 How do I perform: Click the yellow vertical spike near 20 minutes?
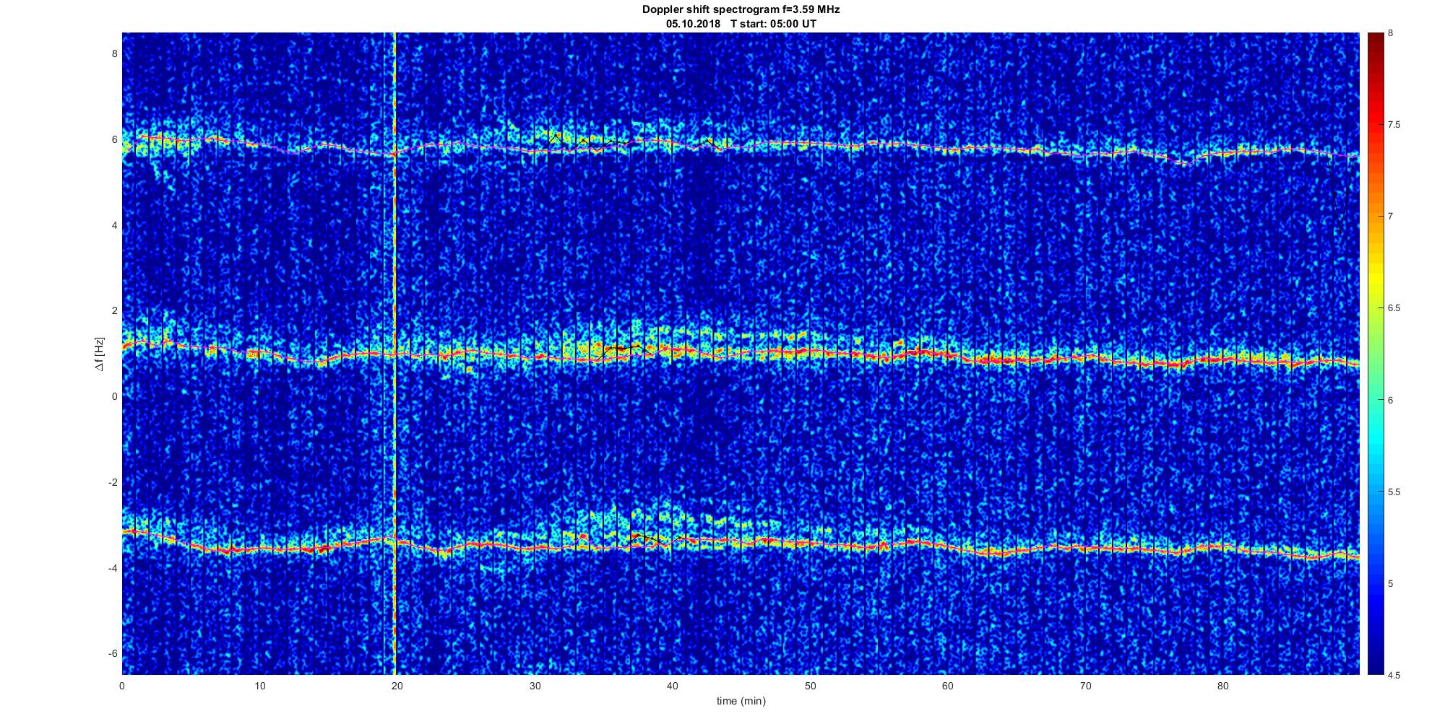(x=394, y=354)
